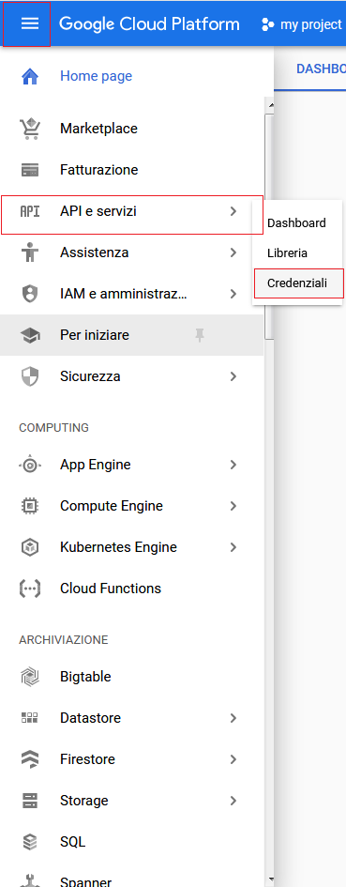The height and width of the screenshot is (887, 346).
Task: Click the Marketplace cart icon
Action: (x=29, y=129)
